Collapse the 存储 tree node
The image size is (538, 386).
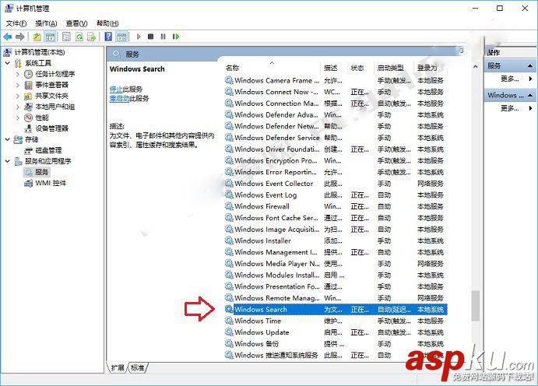click(8, 139)
